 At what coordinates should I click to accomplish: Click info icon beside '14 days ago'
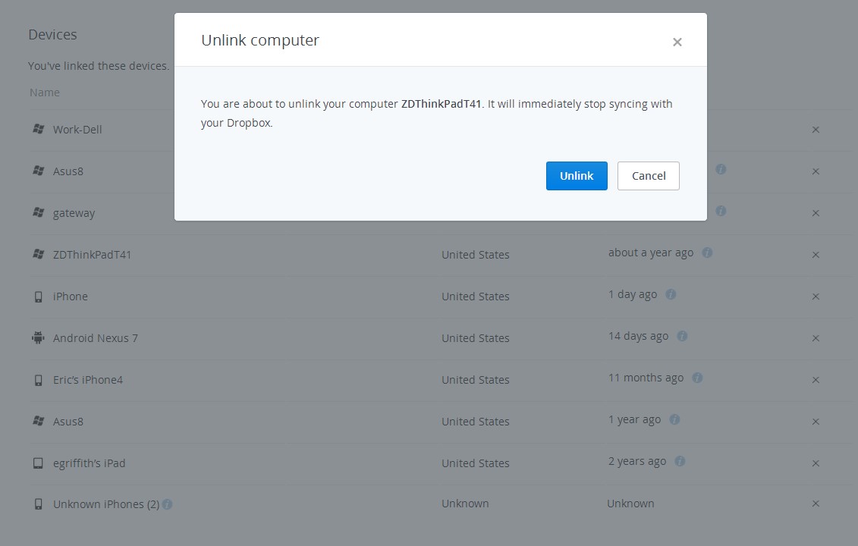click(x=682, y=336)
